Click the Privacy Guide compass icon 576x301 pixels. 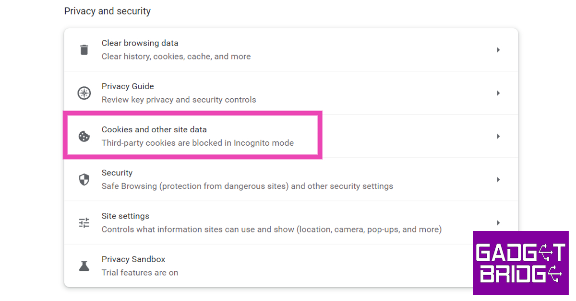tap(84, 93)
